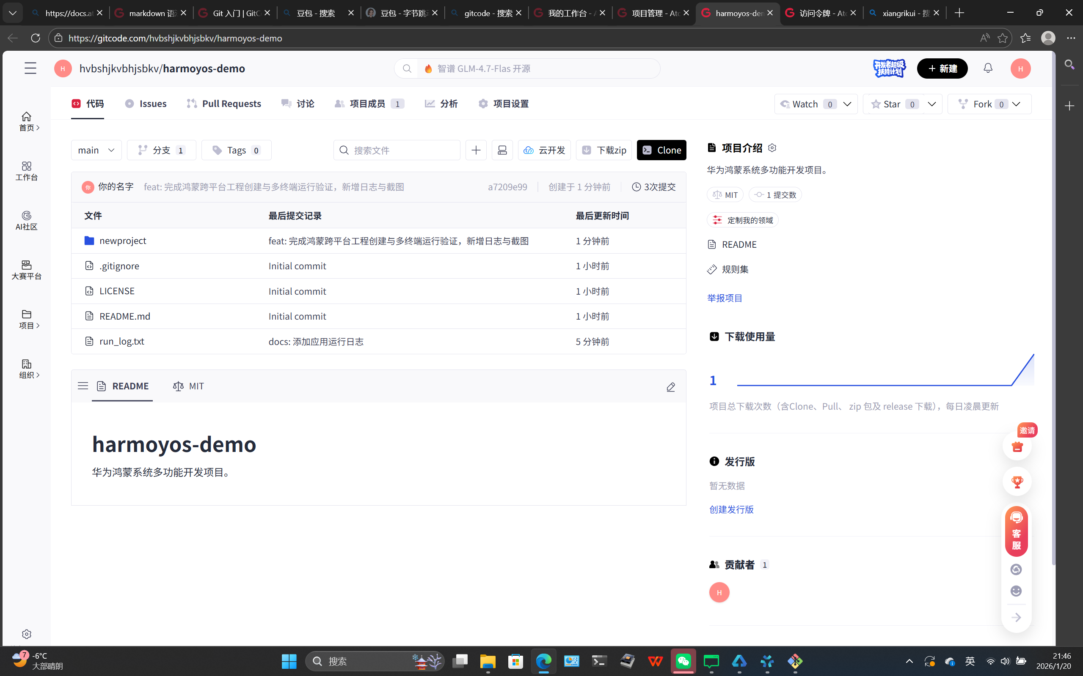Viewport: 1083px width, 676px height.
Task: Open the newproject folder
Action: click(x=123, y=241)
